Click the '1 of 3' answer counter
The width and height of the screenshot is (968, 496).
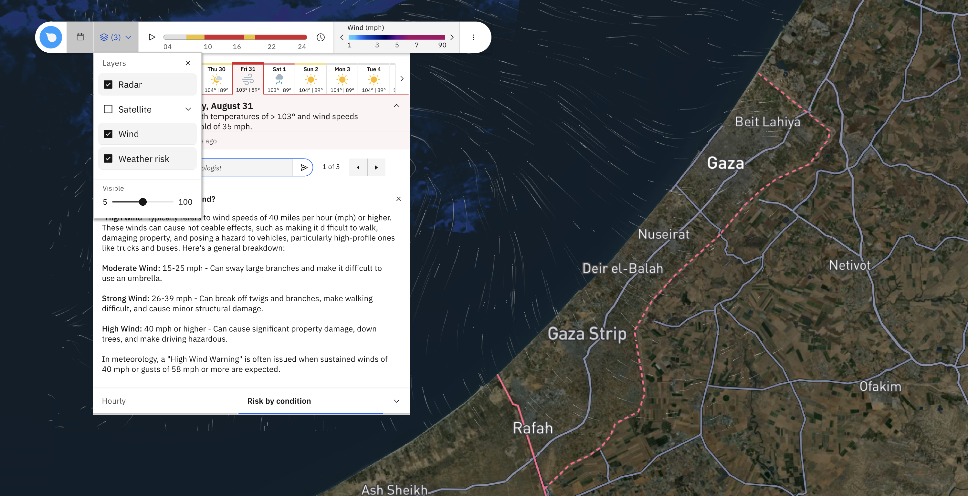tap(331, 167)
